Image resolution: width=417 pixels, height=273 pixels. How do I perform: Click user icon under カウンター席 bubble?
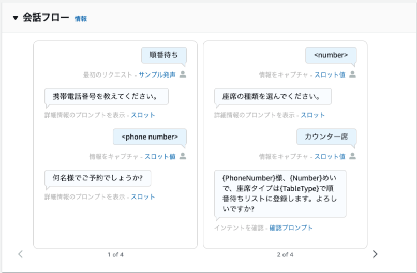tap(352, 156)
